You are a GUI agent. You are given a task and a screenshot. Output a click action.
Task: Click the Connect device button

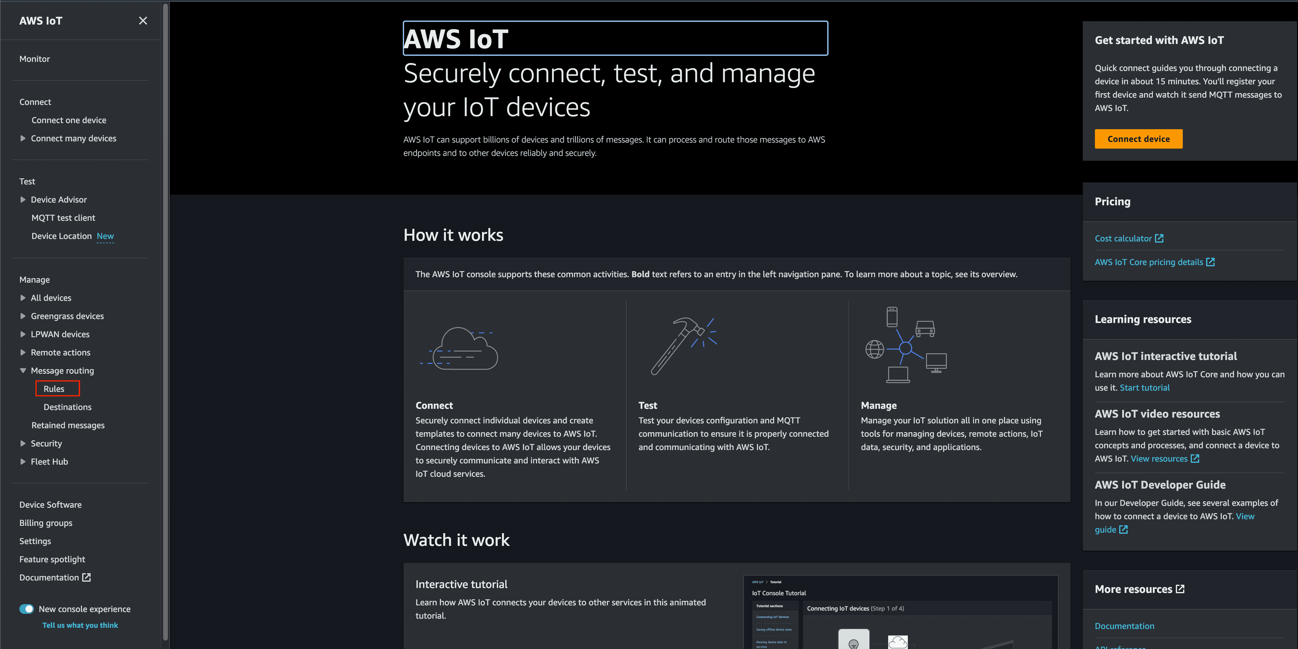(1138, 139)
